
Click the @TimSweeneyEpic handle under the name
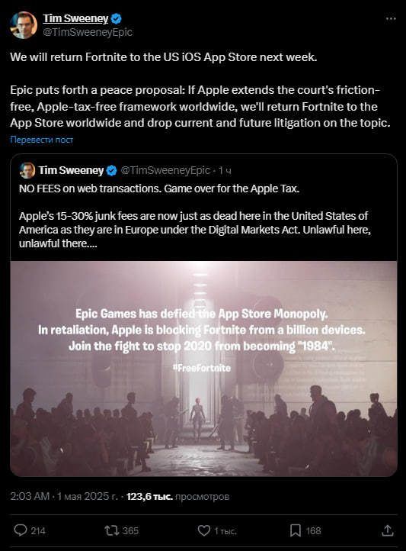click(88, 32)
